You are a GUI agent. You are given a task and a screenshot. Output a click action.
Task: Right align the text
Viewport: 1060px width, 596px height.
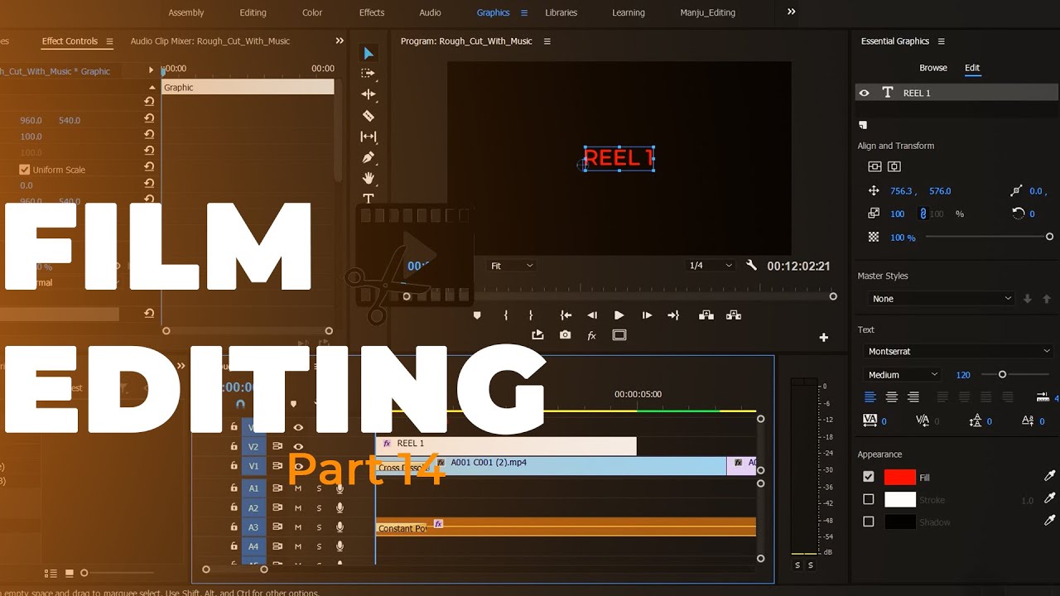click(913, 397)
